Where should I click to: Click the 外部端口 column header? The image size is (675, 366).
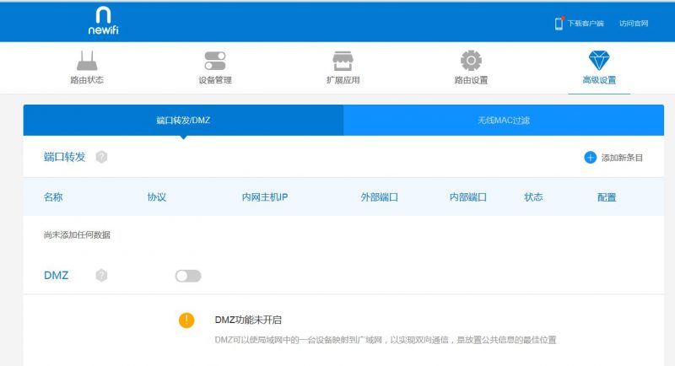[380, 197]
